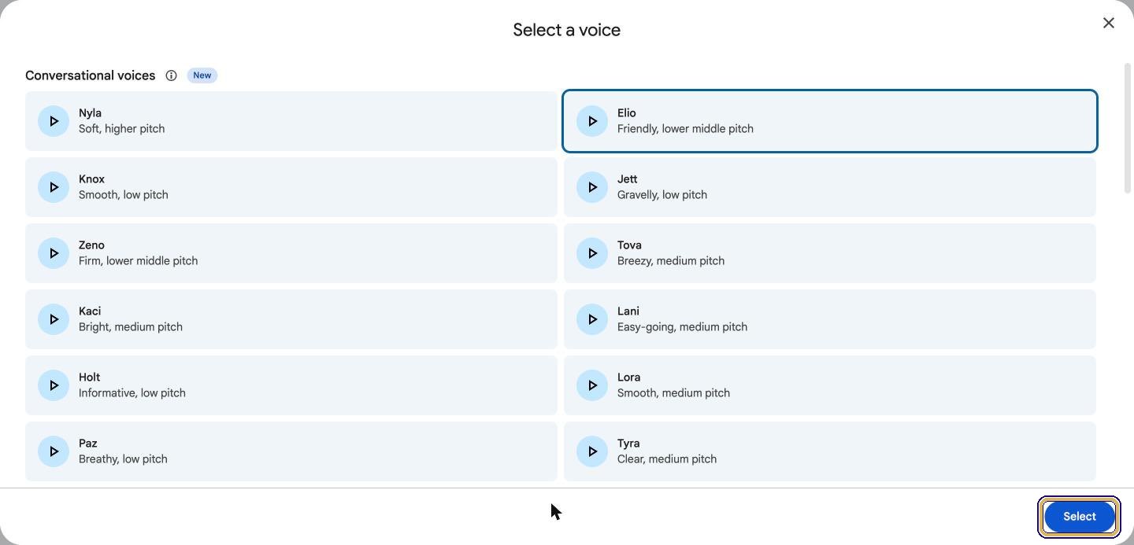Listen to the Lani voice preview
1134x545 pixels.
tap(592, 319)
